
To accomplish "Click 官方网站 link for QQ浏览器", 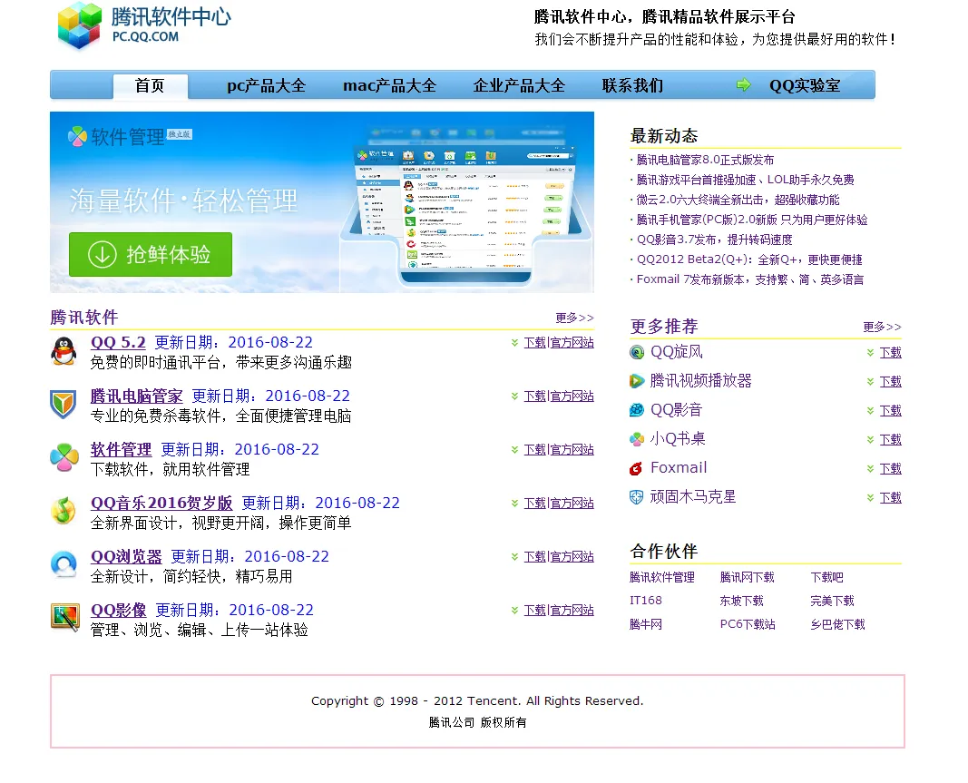I will [571, 557].
